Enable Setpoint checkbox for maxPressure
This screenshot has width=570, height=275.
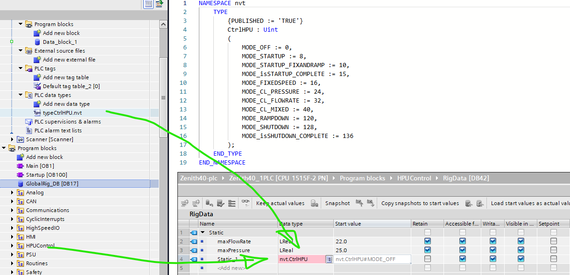(x=553, y=250)
